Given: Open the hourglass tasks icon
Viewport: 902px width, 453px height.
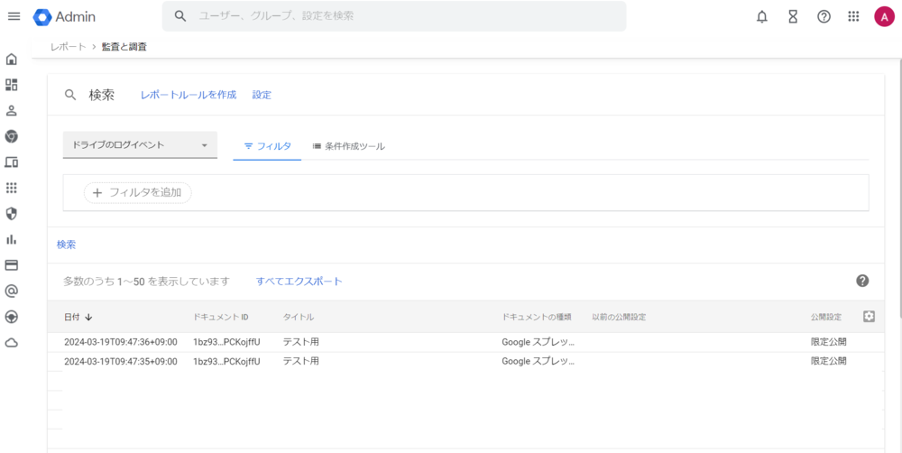Looking at the screenshot, I should click(x=793, y=16).
